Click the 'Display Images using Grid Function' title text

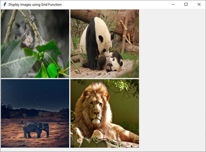pos(35,5)
